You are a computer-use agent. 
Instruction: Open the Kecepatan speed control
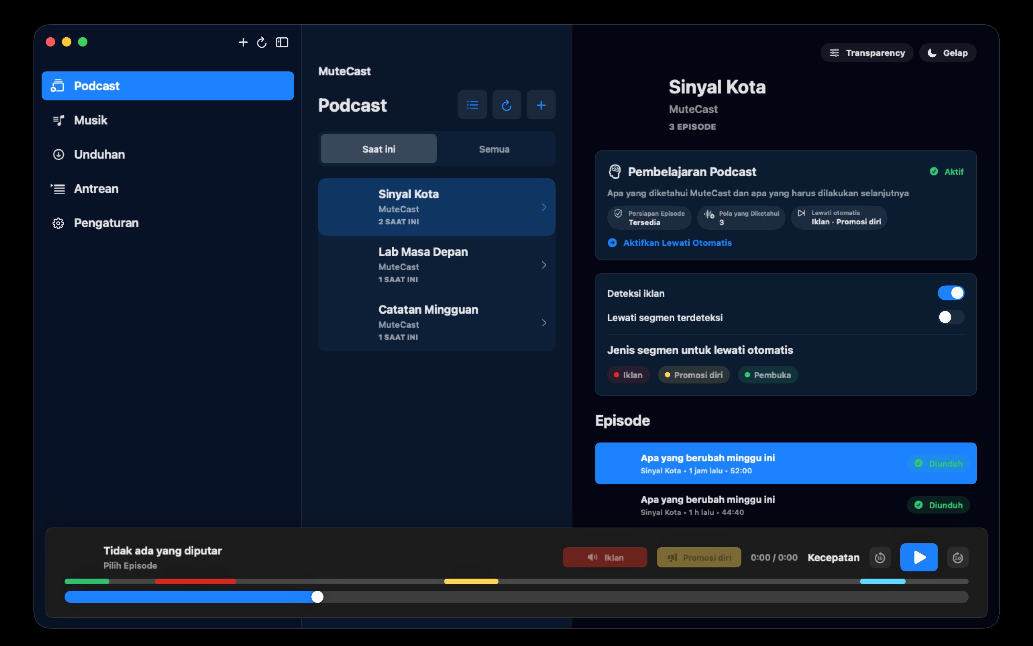(x=833, y=558)
